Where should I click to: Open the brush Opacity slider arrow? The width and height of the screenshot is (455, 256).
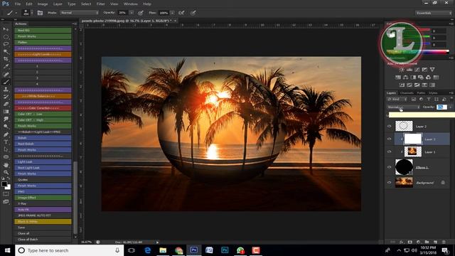132,13
